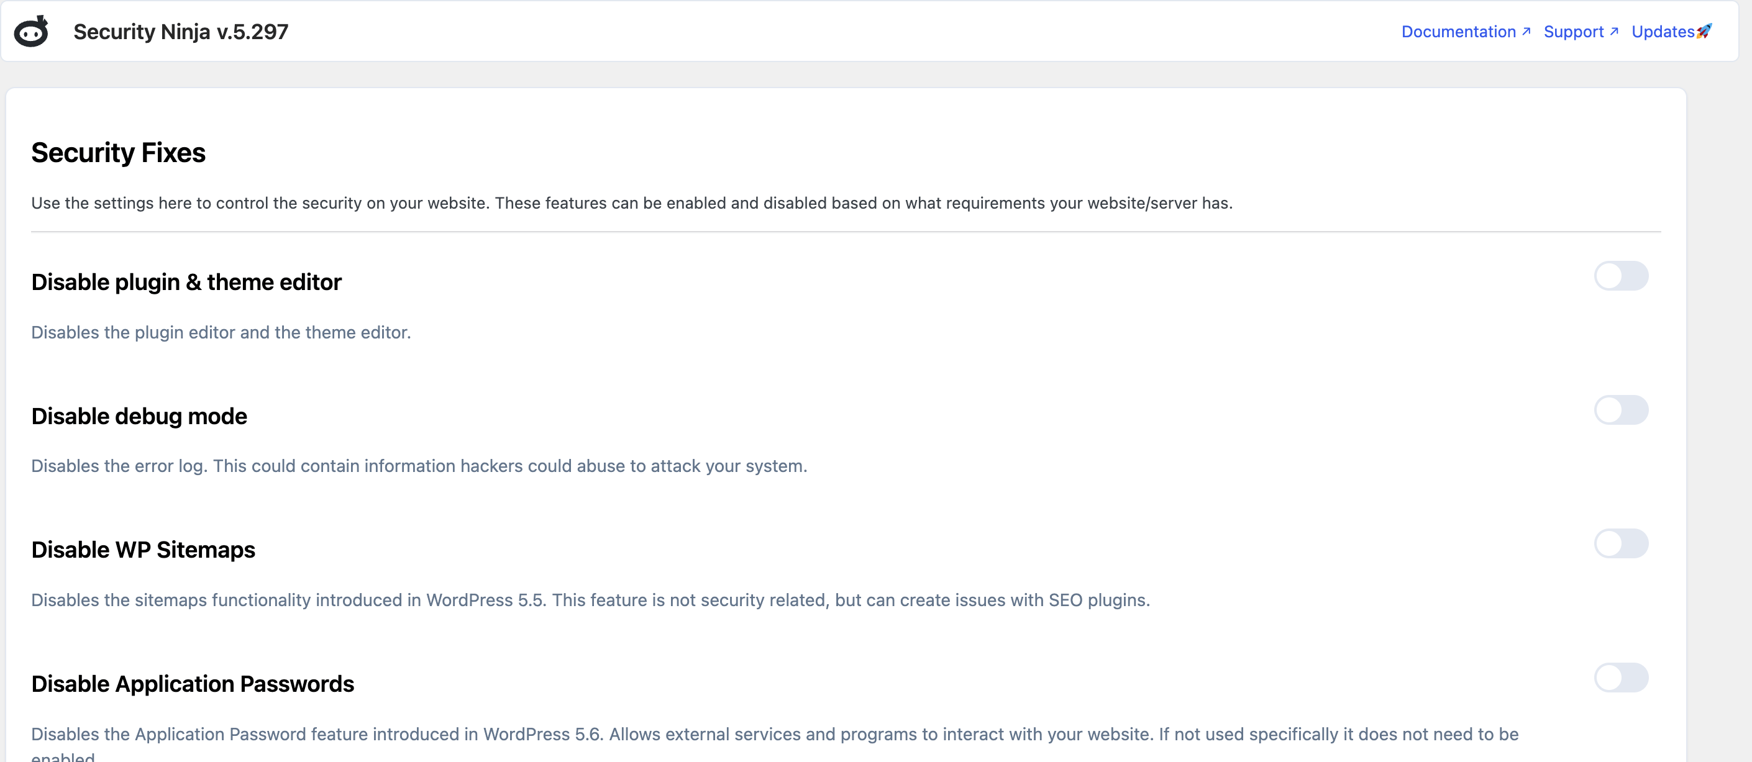Enable Disable plugin & theme editor toggle

(1622, 276)
